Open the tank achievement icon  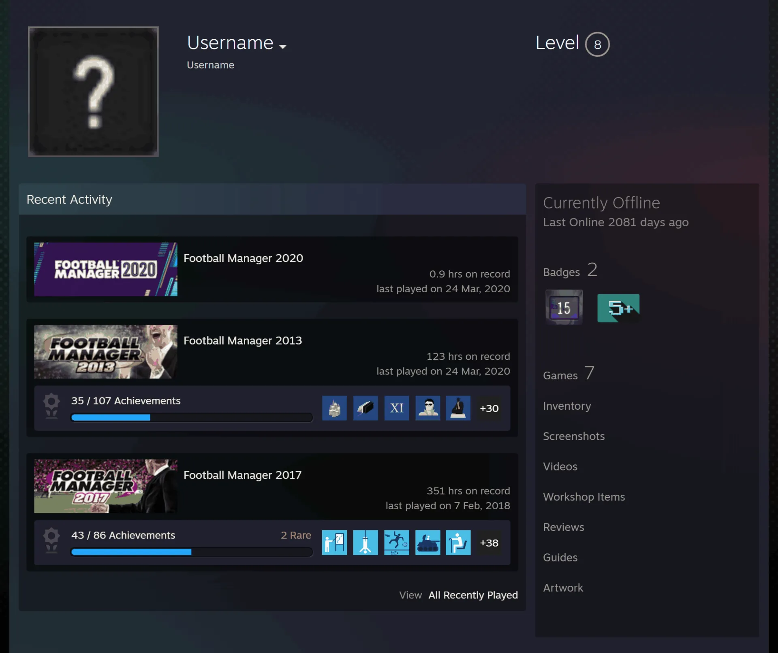click(428, 542)
